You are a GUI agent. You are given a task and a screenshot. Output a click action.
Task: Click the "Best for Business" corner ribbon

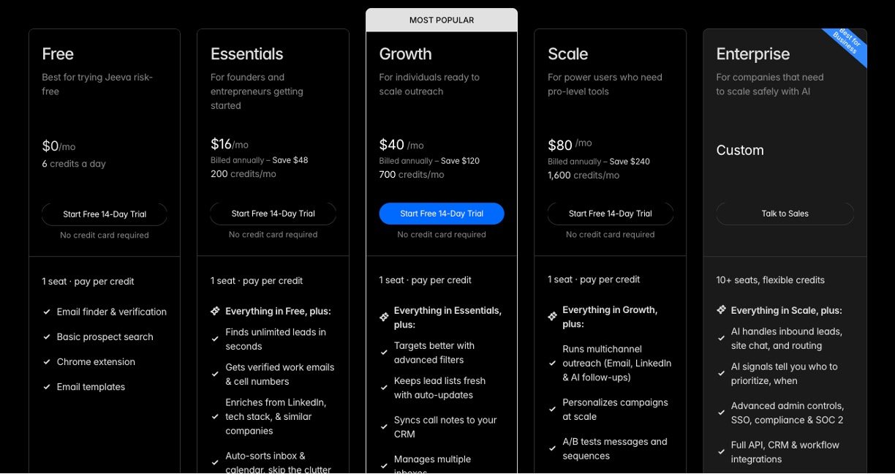click(847, 45)
